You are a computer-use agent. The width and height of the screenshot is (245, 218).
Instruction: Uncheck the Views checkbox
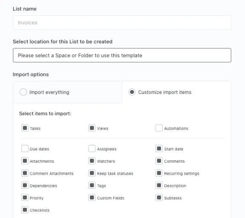(92, 128)
